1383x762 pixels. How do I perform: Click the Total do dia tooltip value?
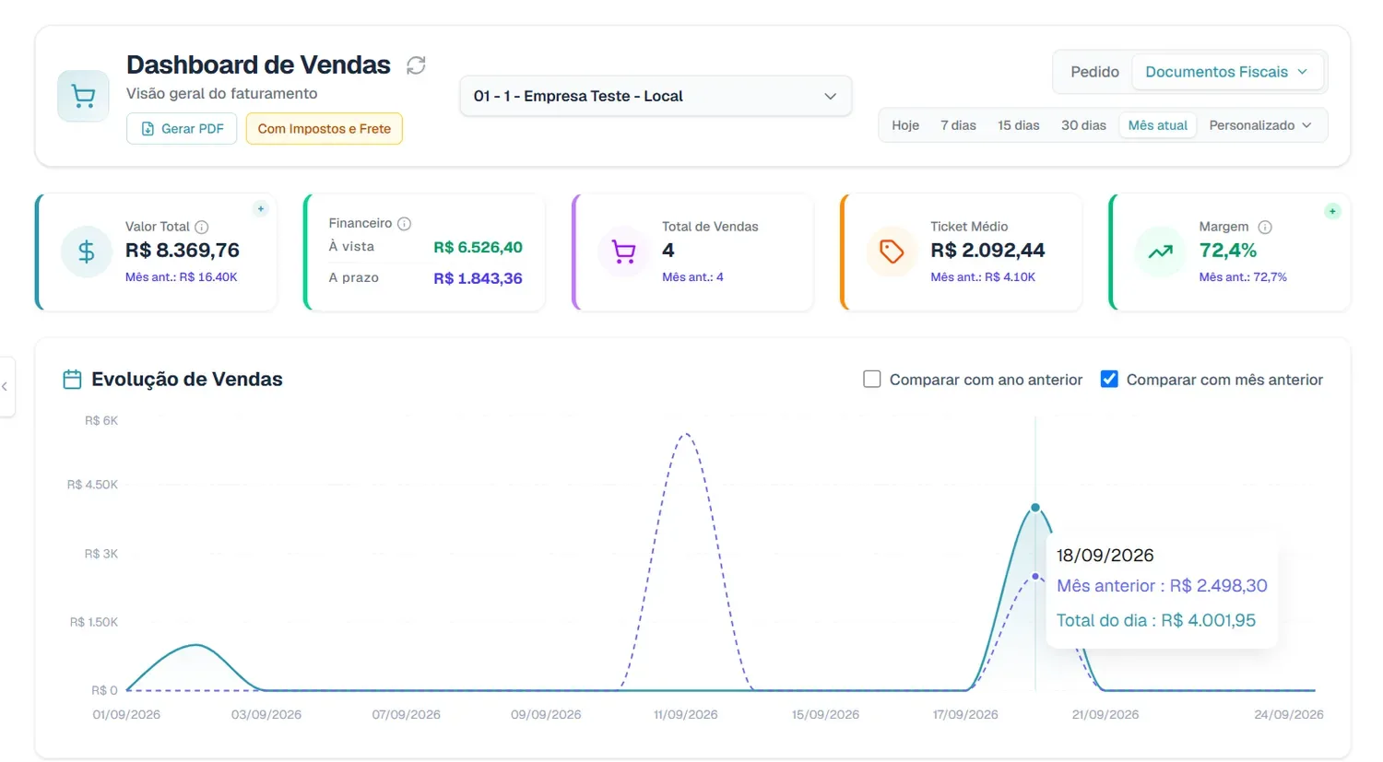click(x=1208, y=620)
